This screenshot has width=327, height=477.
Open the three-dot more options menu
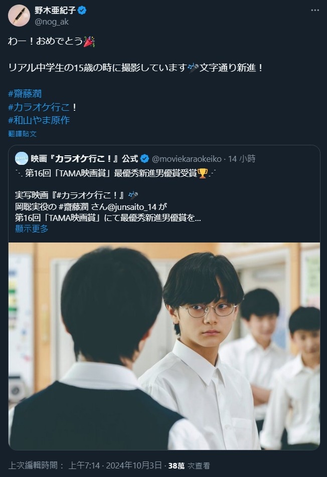(315, 11)
